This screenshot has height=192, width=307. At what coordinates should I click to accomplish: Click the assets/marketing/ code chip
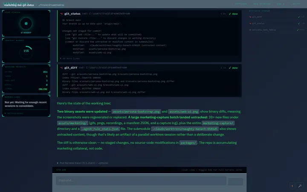pyautogui.click(x=72, y=123)
